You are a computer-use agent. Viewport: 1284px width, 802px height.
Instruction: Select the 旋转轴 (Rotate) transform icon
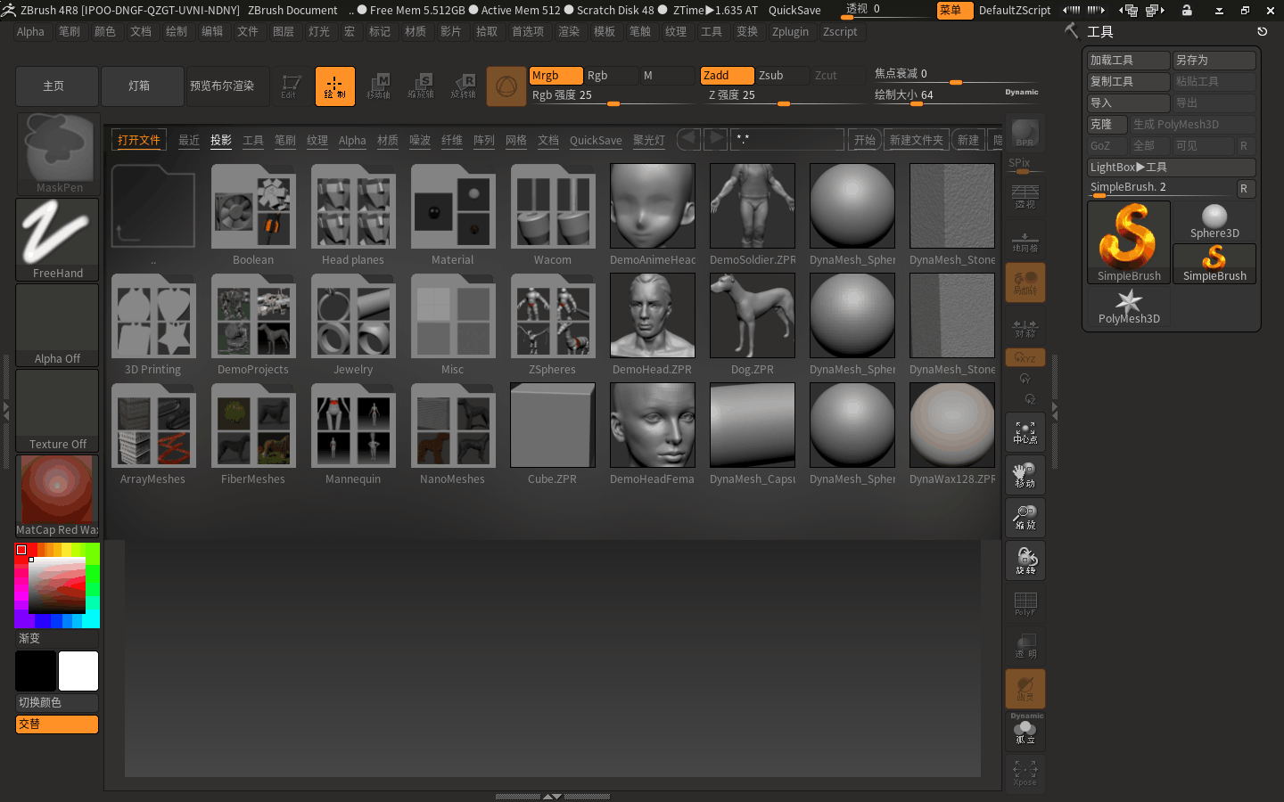(x=464, y=86)
